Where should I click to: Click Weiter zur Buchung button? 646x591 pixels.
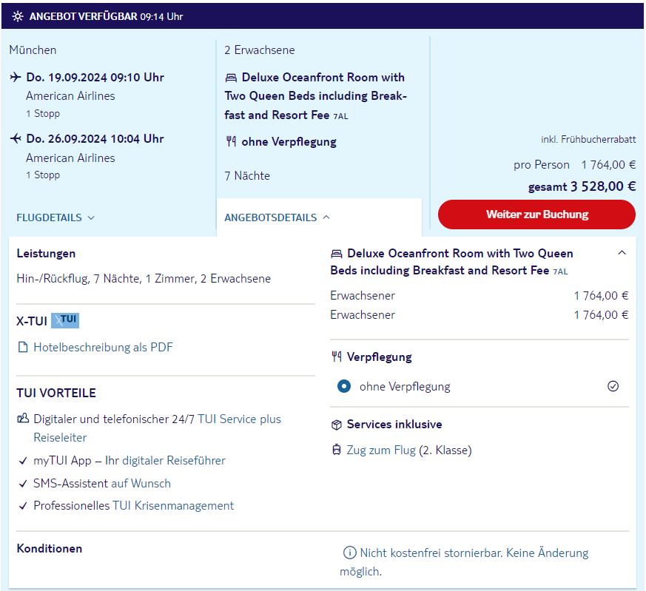[536, 215]
